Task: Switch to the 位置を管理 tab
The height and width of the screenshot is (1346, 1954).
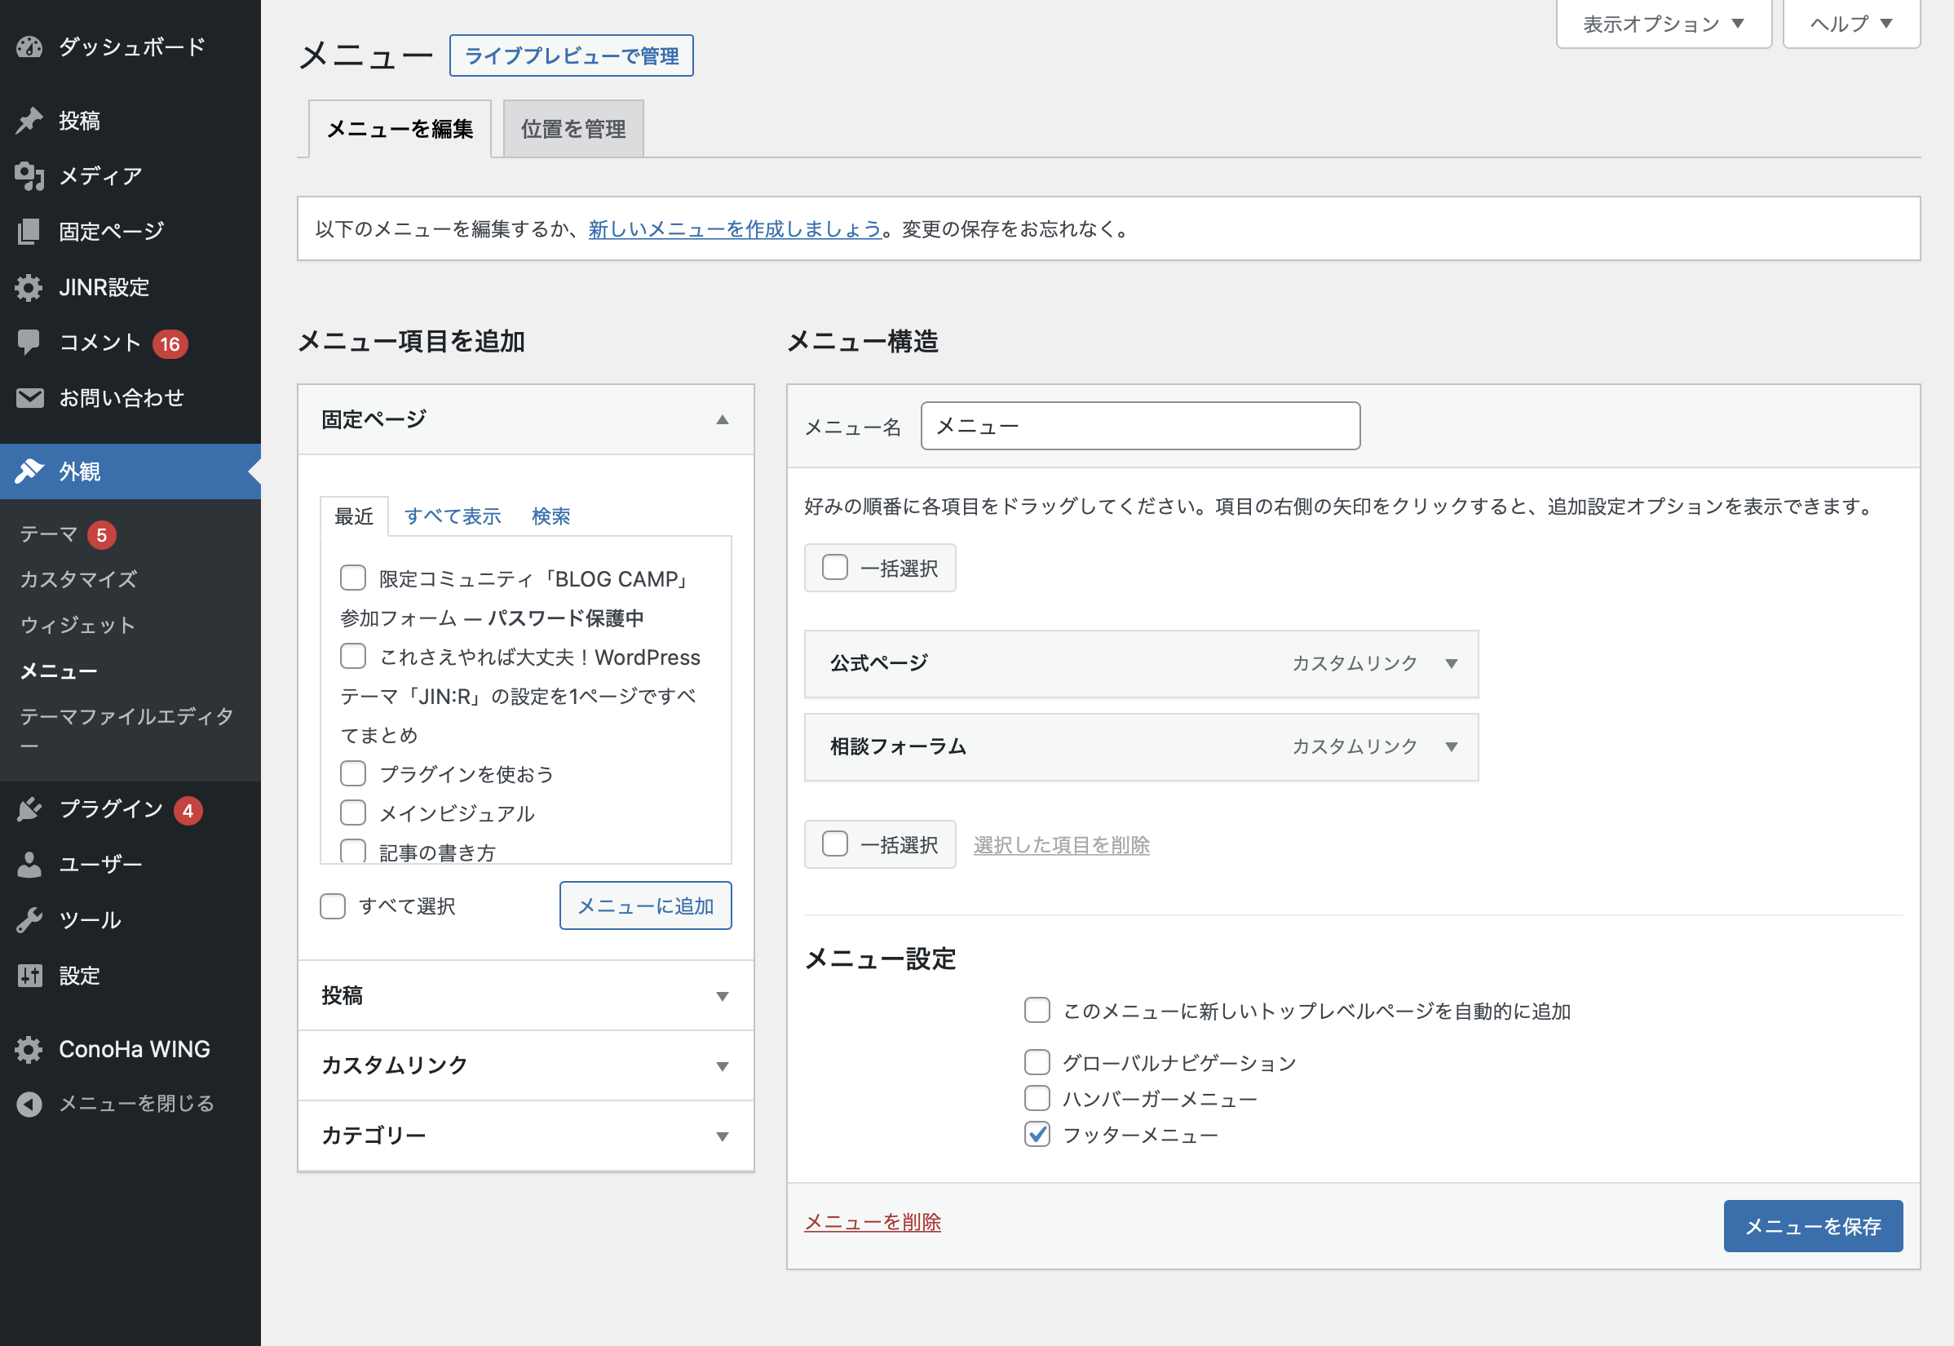Action: [573, 129]
